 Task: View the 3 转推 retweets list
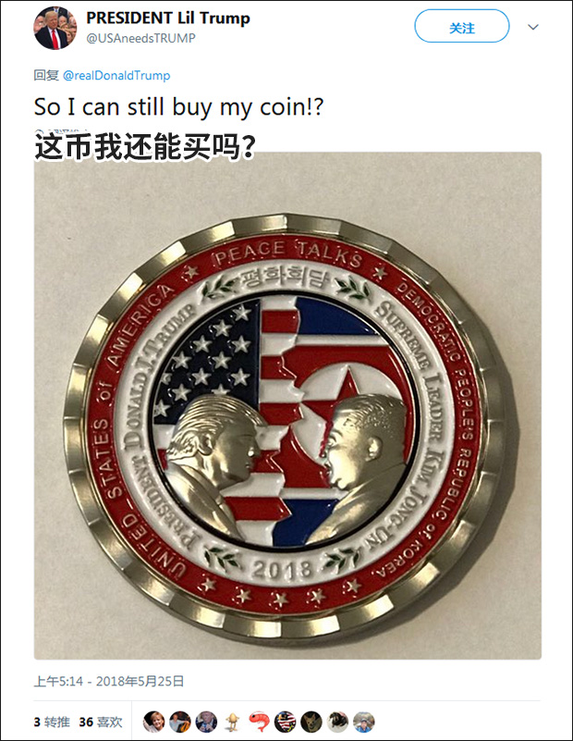pyautogui.click(x=52, y=722)
